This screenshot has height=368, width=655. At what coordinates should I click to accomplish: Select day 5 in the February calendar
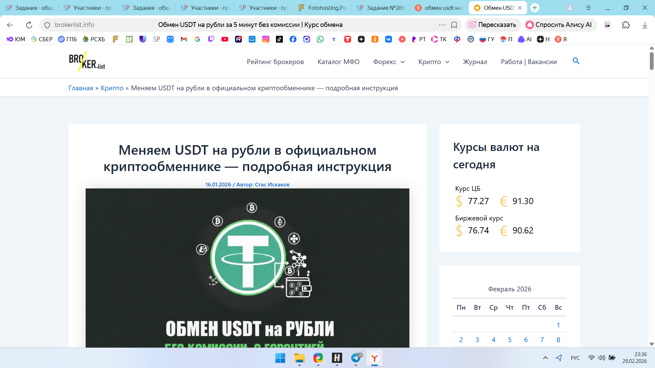pos(509,340)
